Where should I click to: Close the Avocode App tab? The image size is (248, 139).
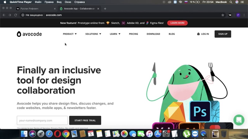coord(98,9)
